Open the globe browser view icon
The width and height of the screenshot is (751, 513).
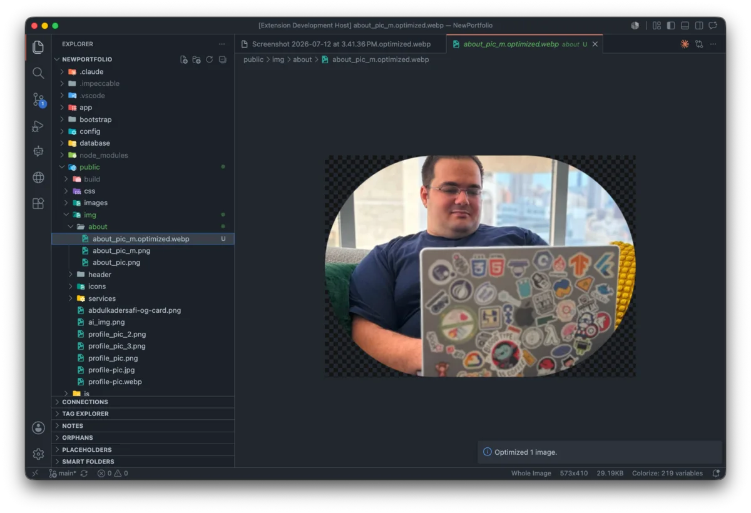[38, 178]
